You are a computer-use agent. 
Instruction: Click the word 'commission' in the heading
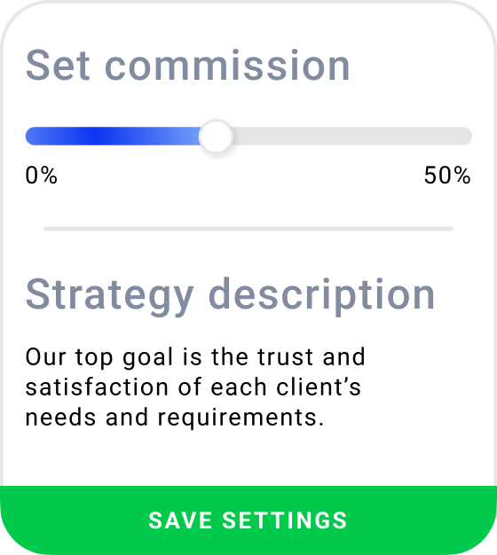pos(227,66)
